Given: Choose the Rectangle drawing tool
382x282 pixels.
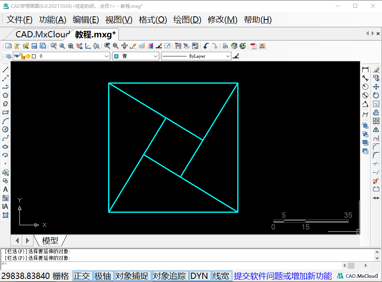Looking at the screenshot, I should 5,112.
